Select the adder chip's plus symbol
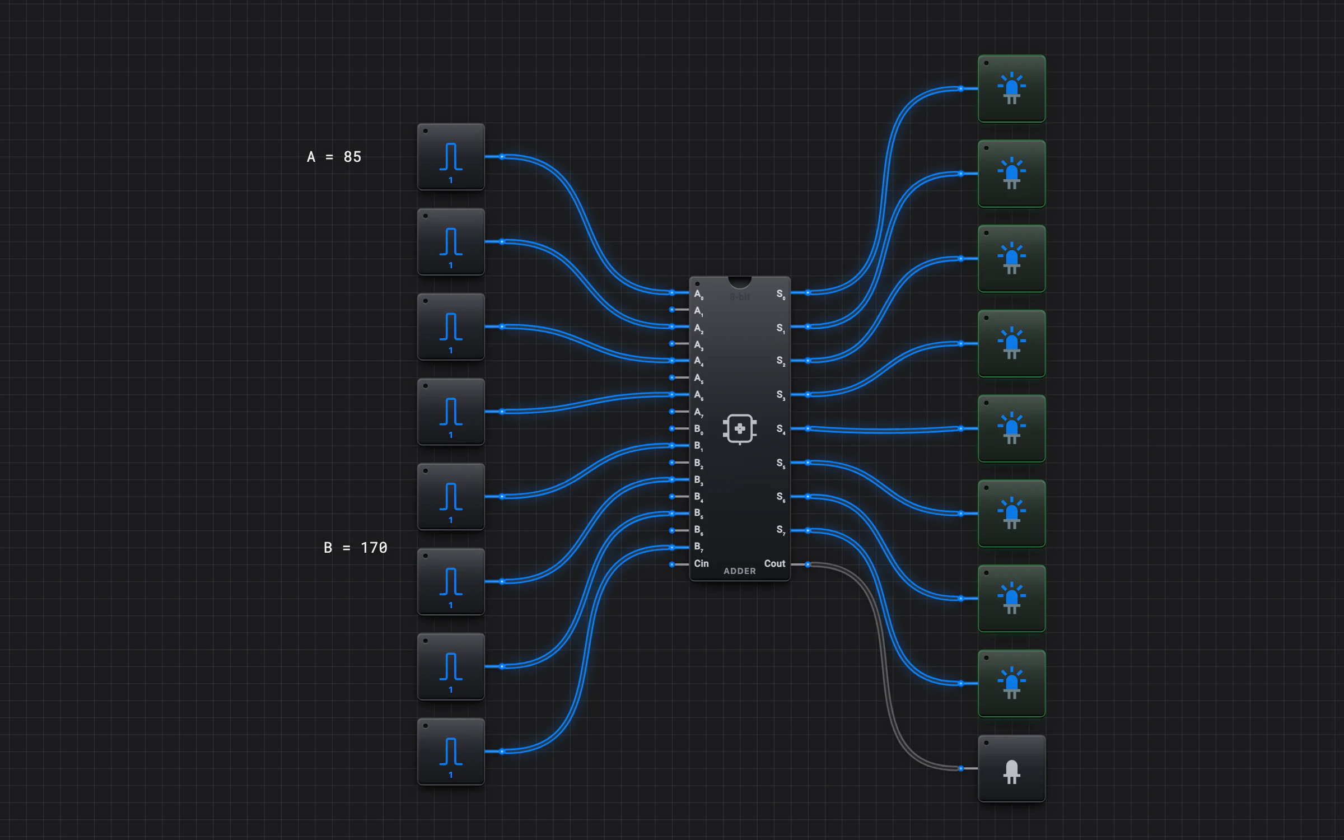The image size is (1344, 840). click(740, 429)
